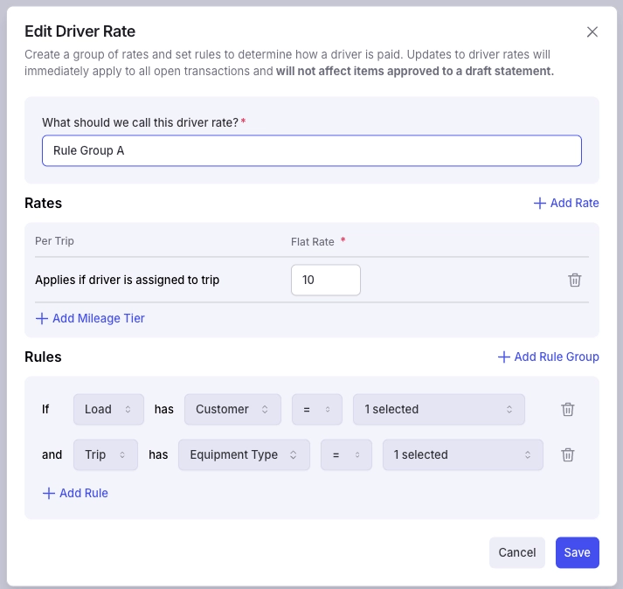Save the driver rate changes
623x589 pixels.
[x=578, y=552]
